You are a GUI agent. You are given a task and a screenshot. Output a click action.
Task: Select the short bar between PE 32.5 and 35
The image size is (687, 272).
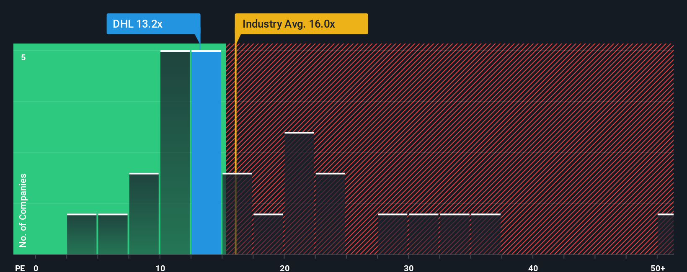tap(455, 234)
